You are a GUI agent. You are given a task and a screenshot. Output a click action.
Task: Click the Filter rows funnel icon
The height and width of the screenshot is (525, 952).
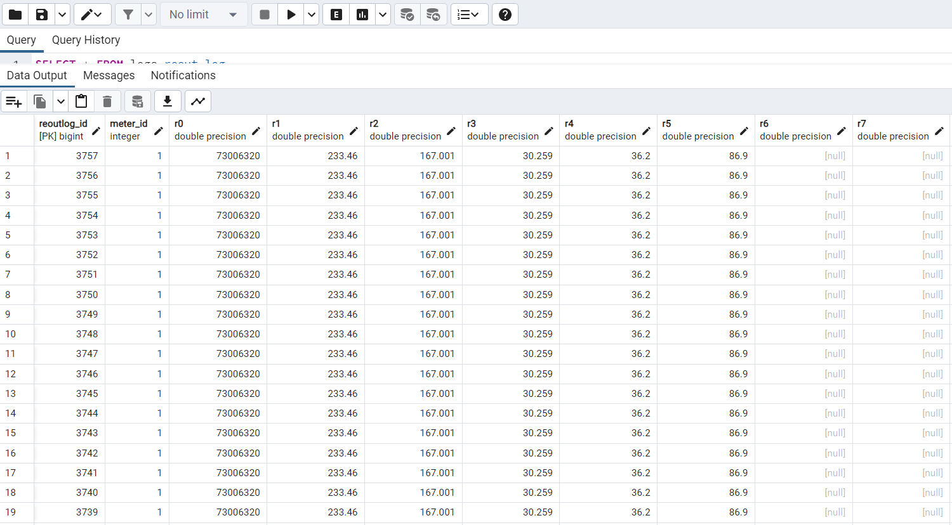pyautogui.click(x=128, y=15)
